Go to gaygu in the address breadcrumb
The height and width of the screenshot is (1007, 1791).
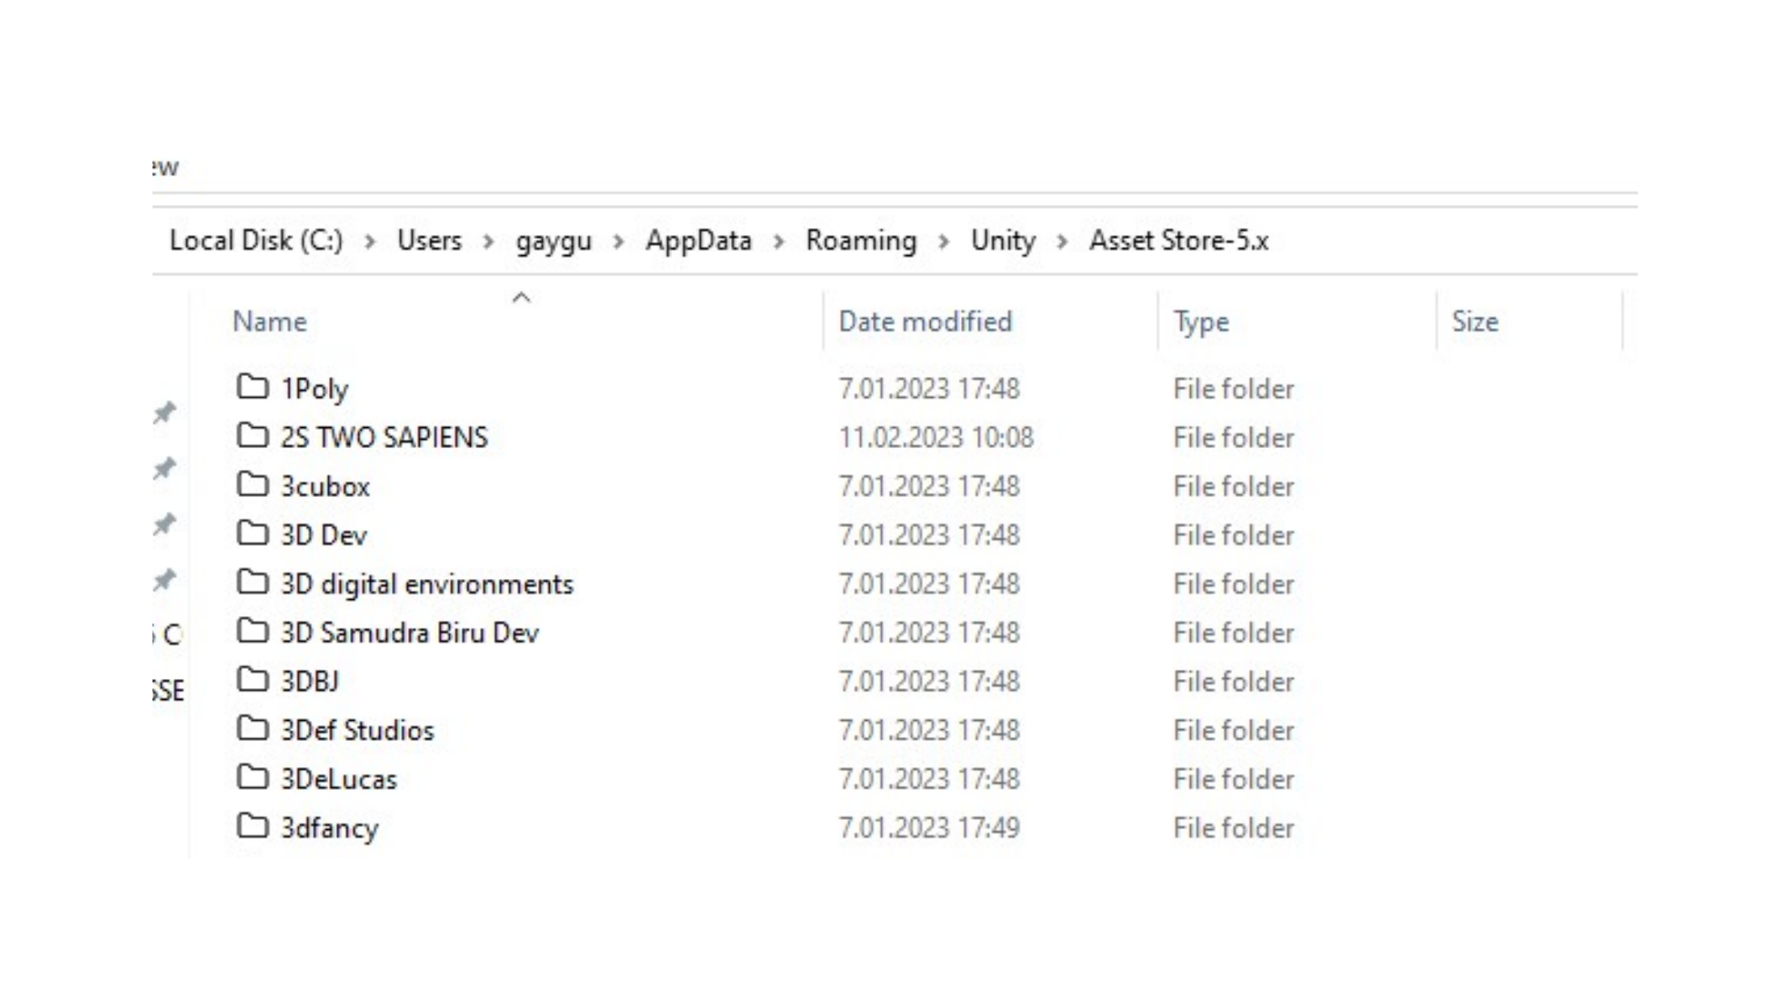[554, 242]
